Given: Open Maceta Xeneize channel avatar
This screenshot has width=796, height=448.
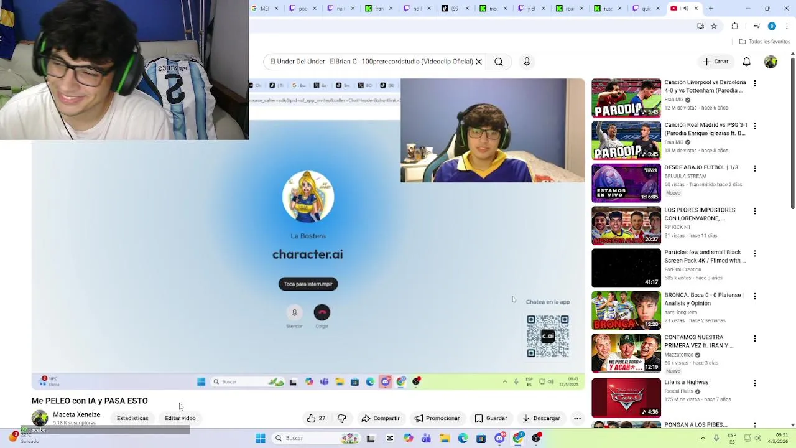Looking at the screenshot, I should [x=40, y=418].
